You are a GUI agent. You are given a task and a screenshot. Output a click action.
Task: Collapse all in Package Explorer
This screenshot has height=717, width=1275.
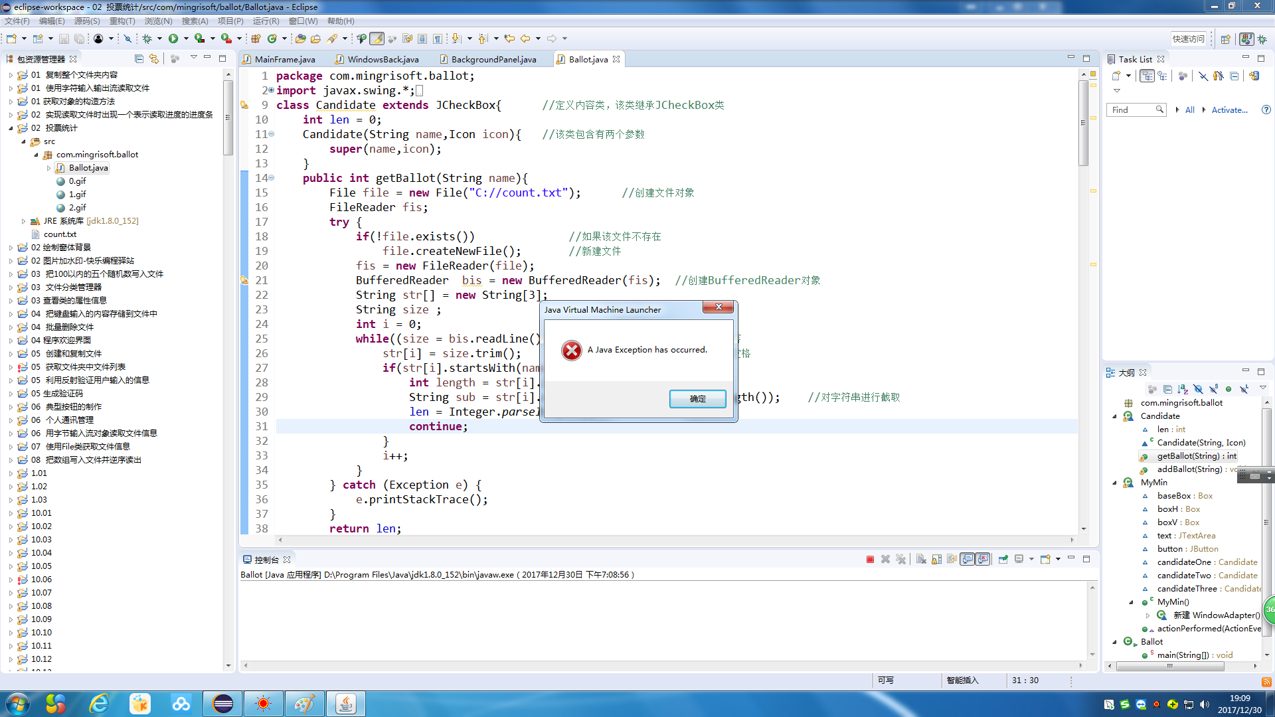(139, 58)
